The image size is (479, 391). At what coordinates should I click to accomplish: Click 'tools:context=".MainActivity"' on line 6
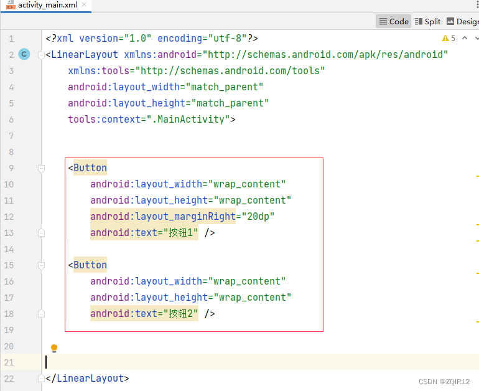(x=149, y=119)
